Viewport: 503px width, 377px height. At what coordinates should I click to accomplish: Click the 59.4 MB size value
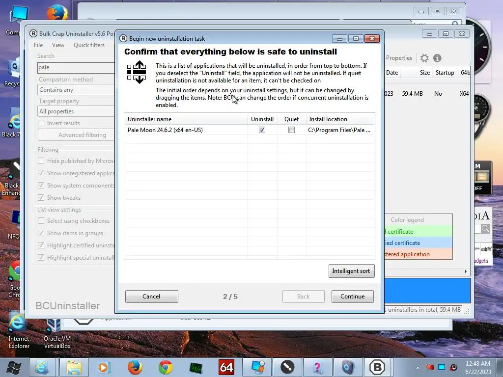point(412,94)
